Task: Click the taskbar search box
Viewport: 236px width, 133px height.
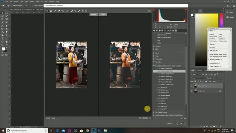Action: click(x=27, y=130)
